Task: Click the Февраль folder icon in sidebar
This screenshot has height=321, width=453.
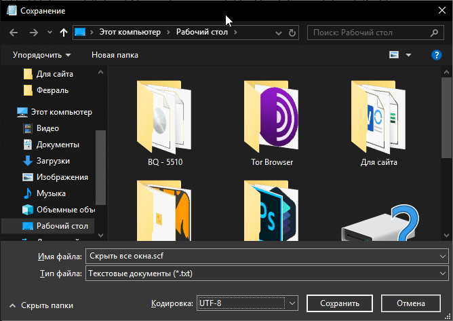Action: (x=28, y=90)
